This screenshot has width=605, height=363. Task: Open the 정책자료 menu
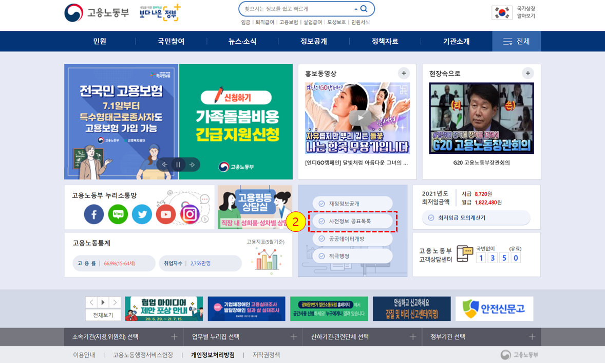(x=385, y=41)
